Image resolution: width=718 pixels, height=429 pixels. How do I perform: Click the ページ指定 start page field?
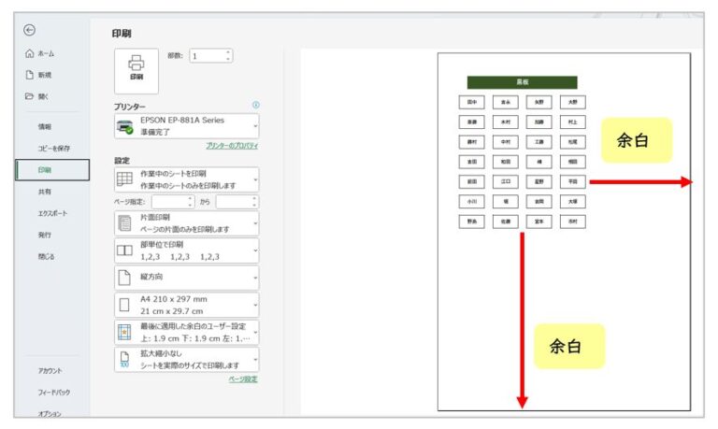170,201
